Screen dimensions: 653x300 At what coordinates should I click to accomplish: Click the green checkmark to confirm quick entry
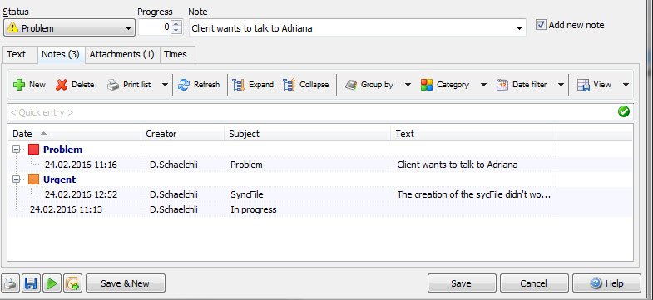(623, 111)
